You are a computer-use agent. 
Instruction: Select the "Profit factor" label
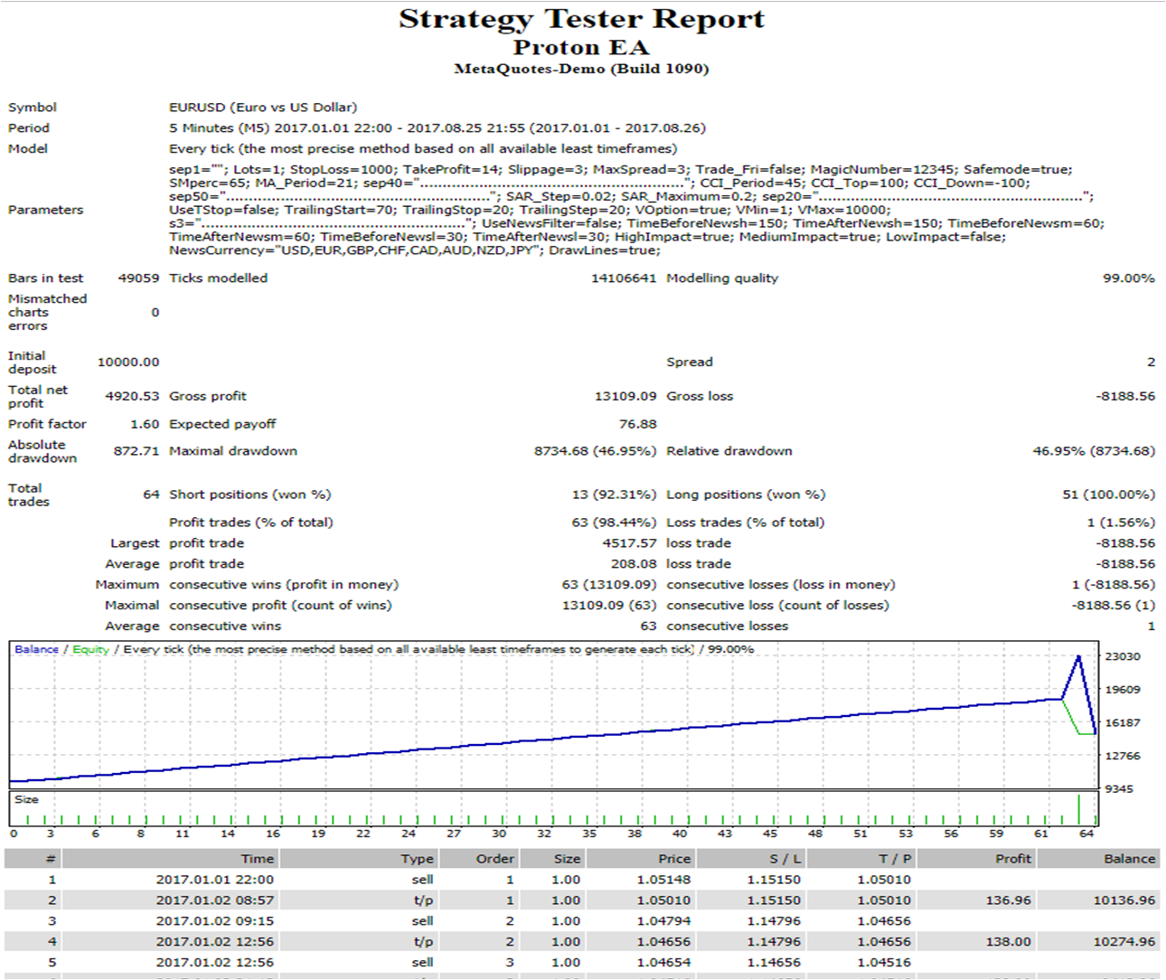[x=48, y=425]
